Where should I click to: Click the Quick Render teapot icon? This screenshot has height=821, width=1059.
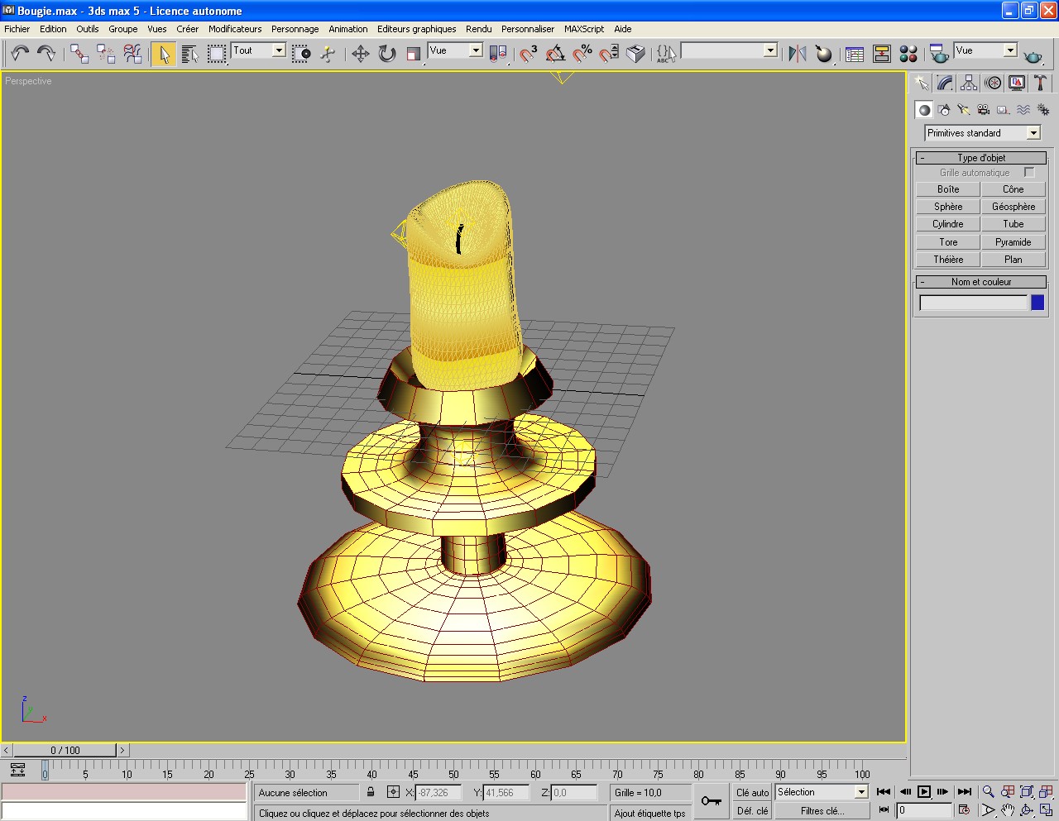coord(1033,55)
